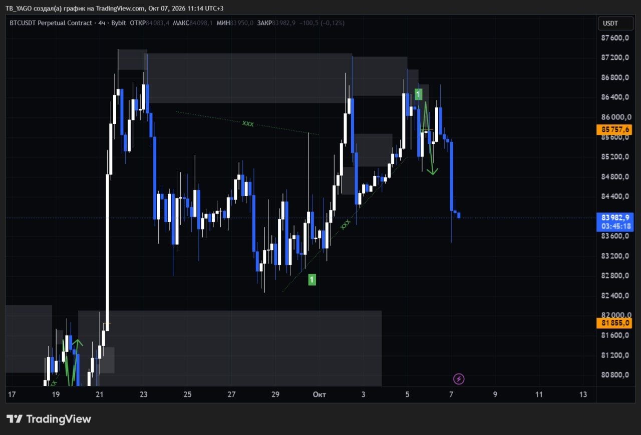Click the 80 800,0 price axis label

(615, 375)
